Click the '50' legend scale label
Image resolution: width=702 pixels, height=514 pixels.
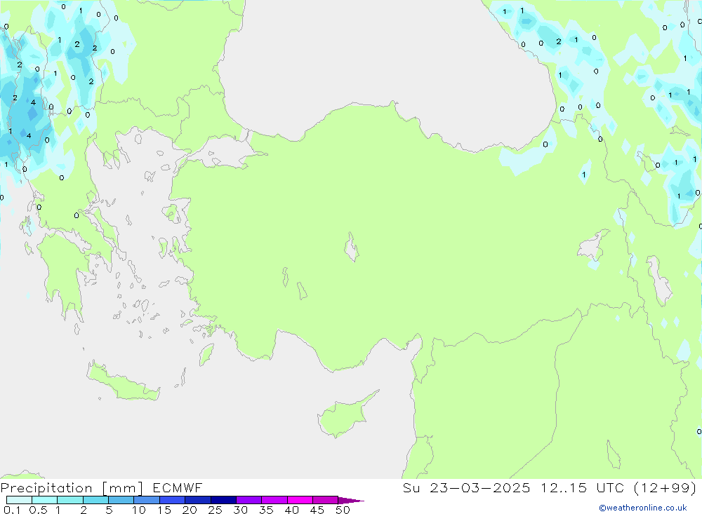[343, 510]
